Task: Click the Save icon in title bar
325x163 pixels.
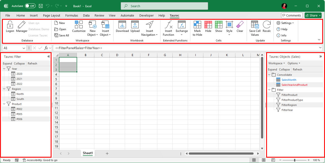Action: pyautogui.click(x=41, y=6)
